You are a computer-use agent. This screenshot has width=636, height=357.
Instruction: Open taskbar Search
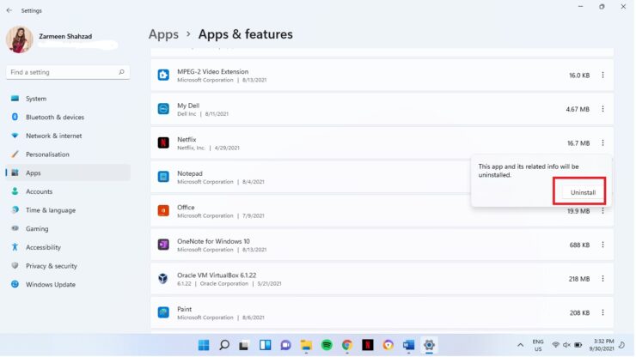pyautogui.click(x=224, y=345)
